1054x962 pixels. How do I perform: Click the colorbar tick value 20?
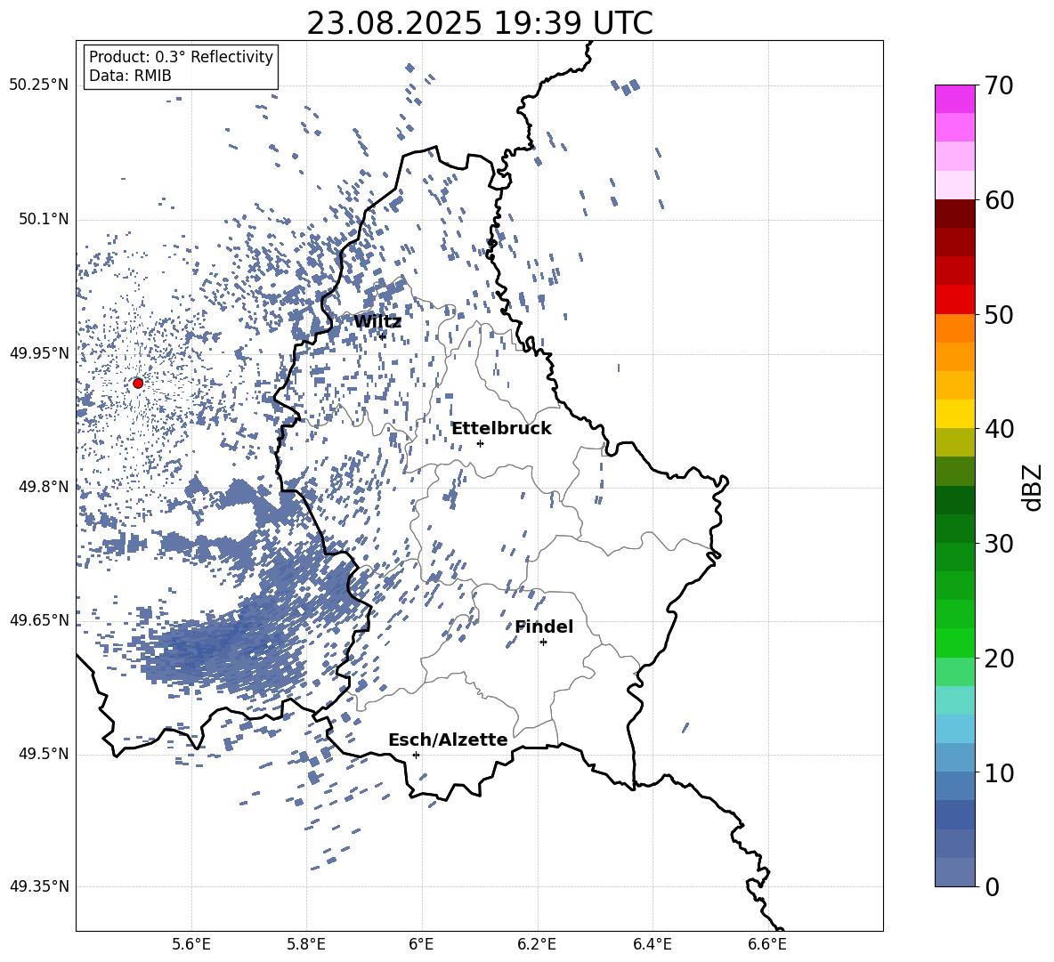(999, 658)
